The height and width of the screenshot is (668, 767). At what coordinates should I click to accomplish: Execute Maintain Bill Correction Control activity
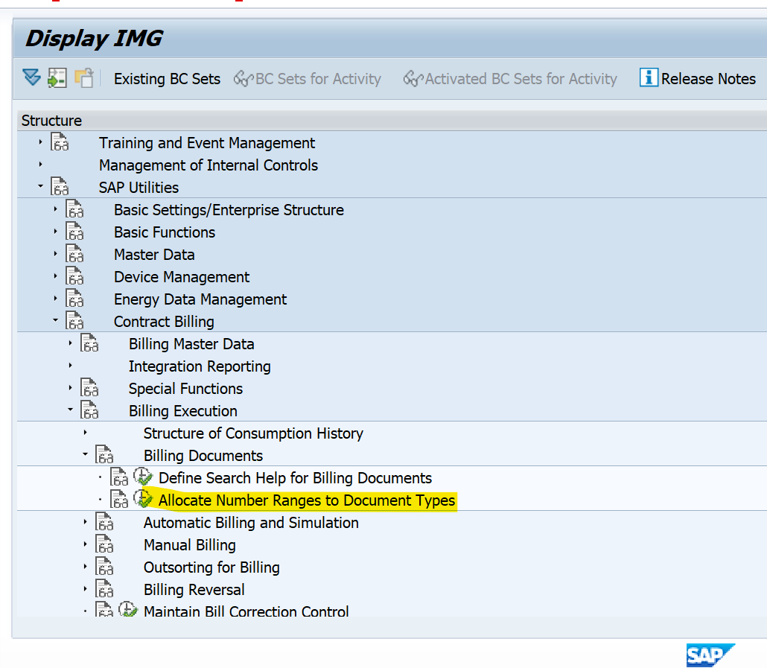coord(128,609)
